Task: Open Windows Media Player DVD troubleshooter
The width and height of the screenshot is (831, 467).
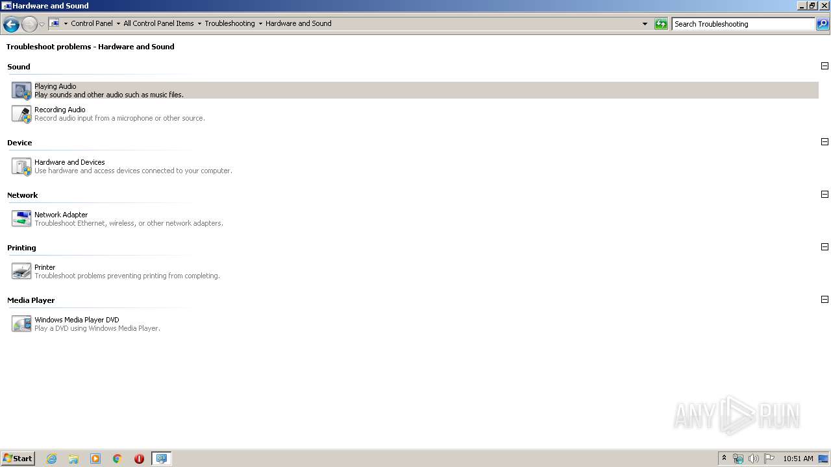Action: coord(77,320)
